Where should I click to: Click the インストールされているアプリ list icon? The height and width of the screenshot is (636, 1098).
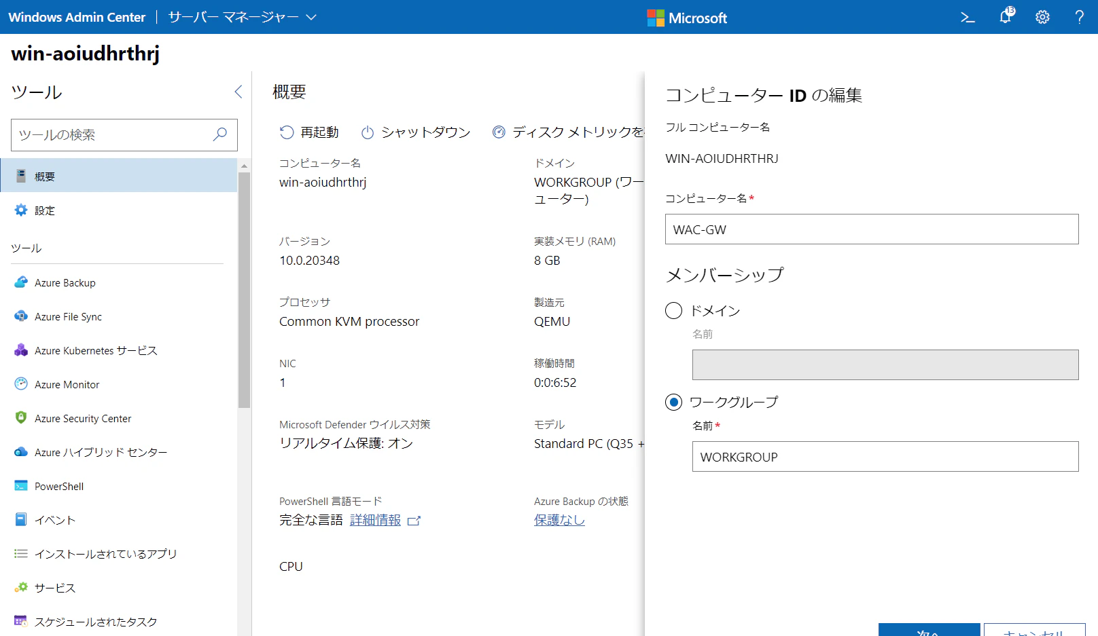pyautogui.click(x=21, y=553)
